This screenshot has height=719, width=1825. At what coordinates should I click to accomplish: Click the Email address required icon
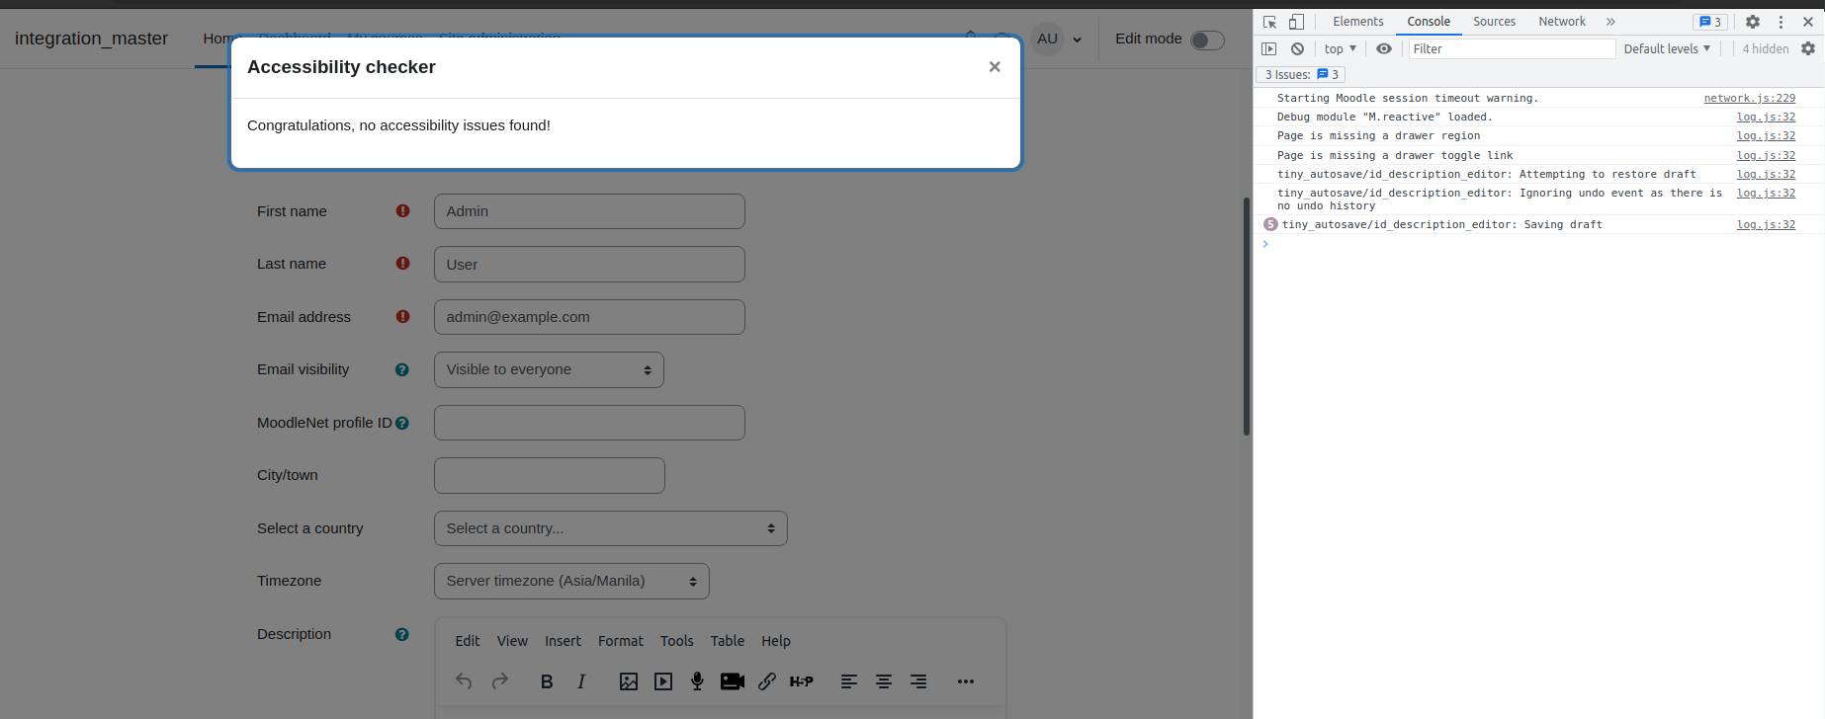coord(402,316)
